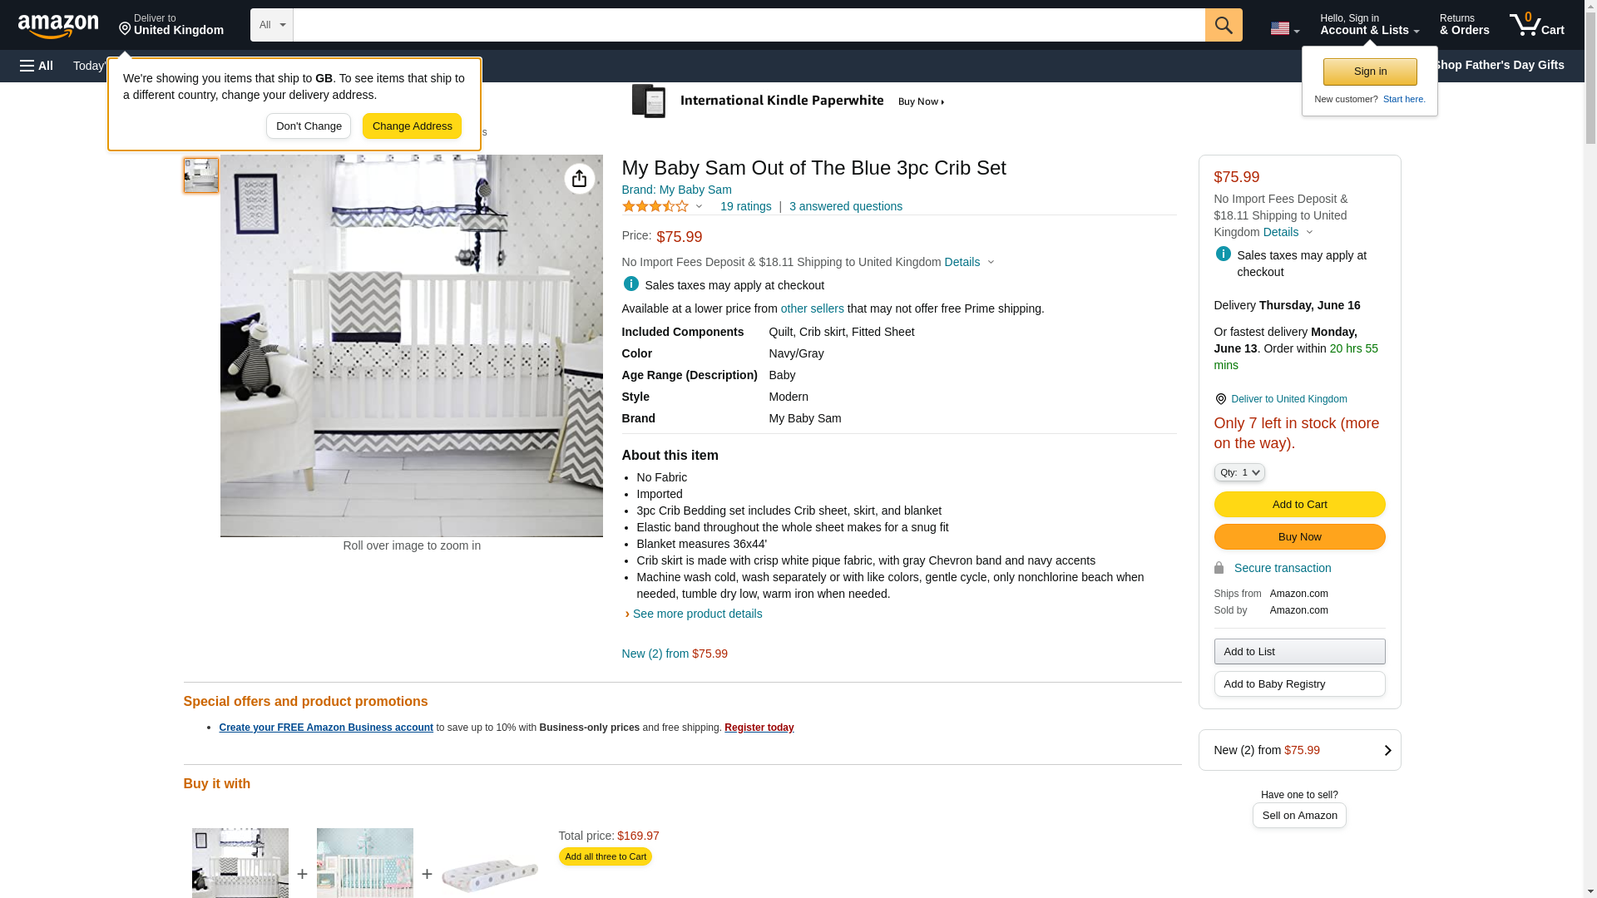Open Returns & Orders

(x=1464, y=25)
